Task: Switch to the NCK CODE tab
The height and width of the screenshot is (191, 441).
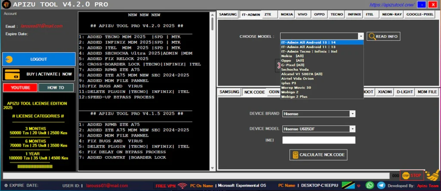Action: point(254,92)
